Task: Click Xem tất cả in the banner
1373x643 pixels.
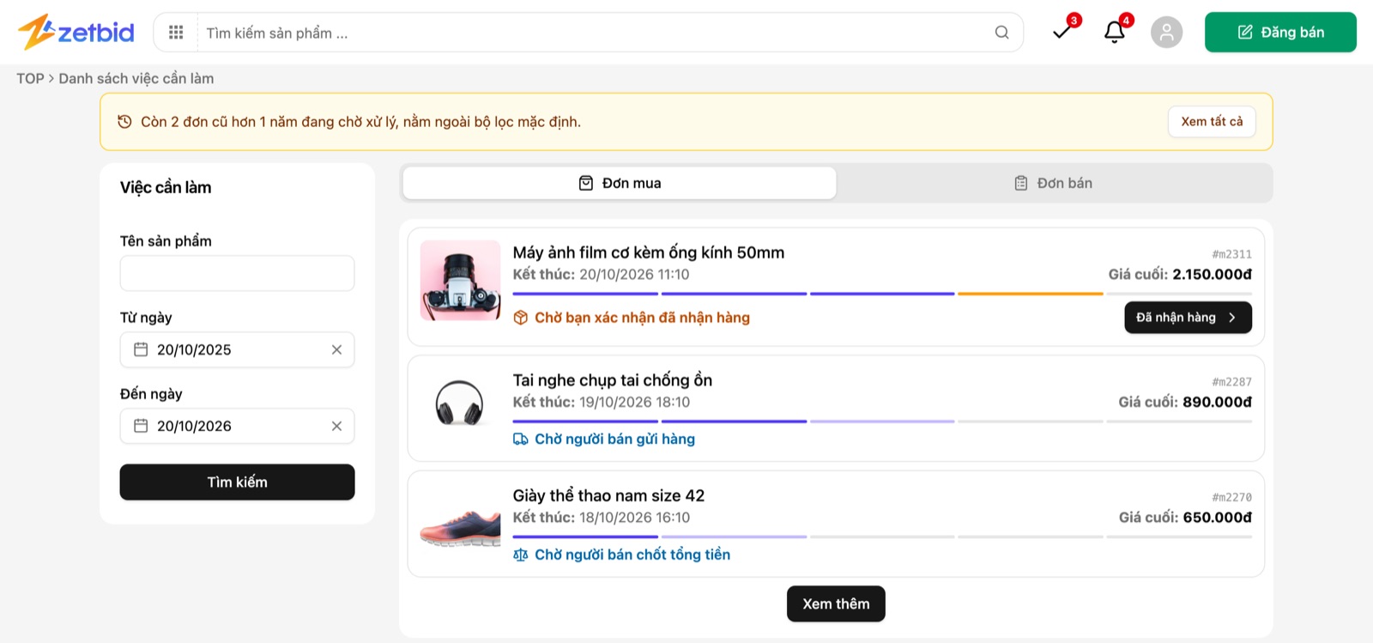Action: click(1212, 122)
